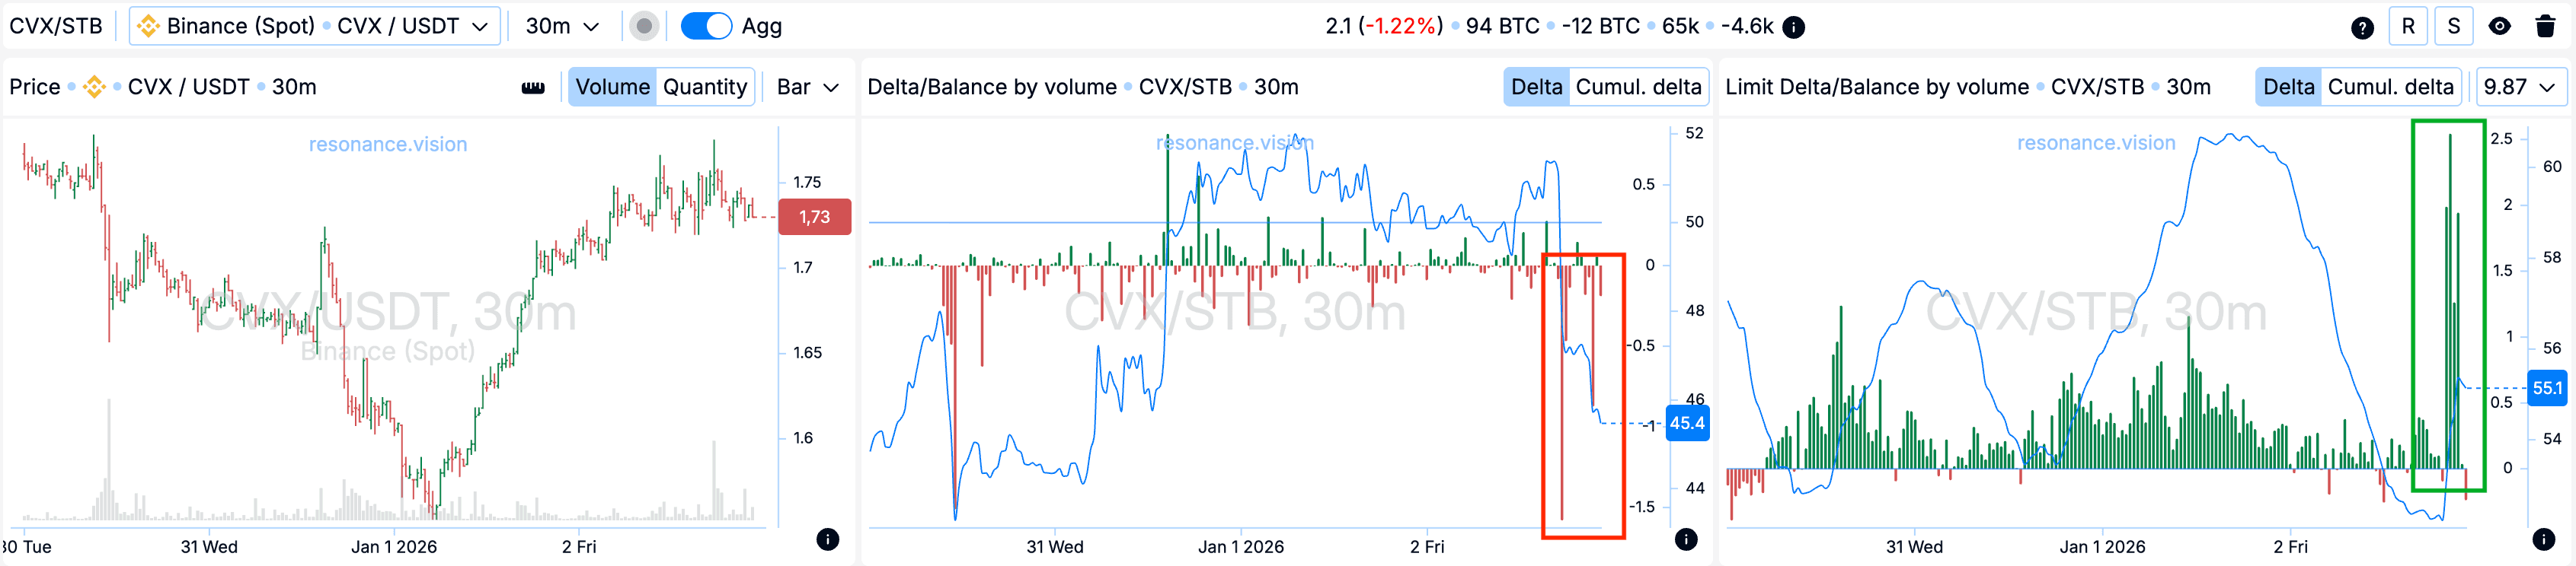This screenshot has height=566, width=2576.
Task: Click the grey record circle button
Action: [645, 27]
